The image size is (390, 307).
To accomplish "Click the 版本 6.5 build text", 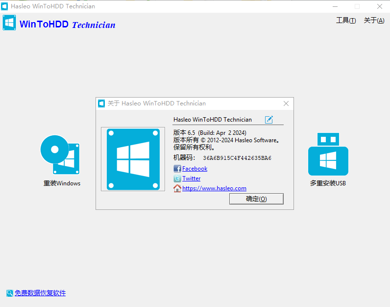I will pyautogui.click(x=210, y=133).
